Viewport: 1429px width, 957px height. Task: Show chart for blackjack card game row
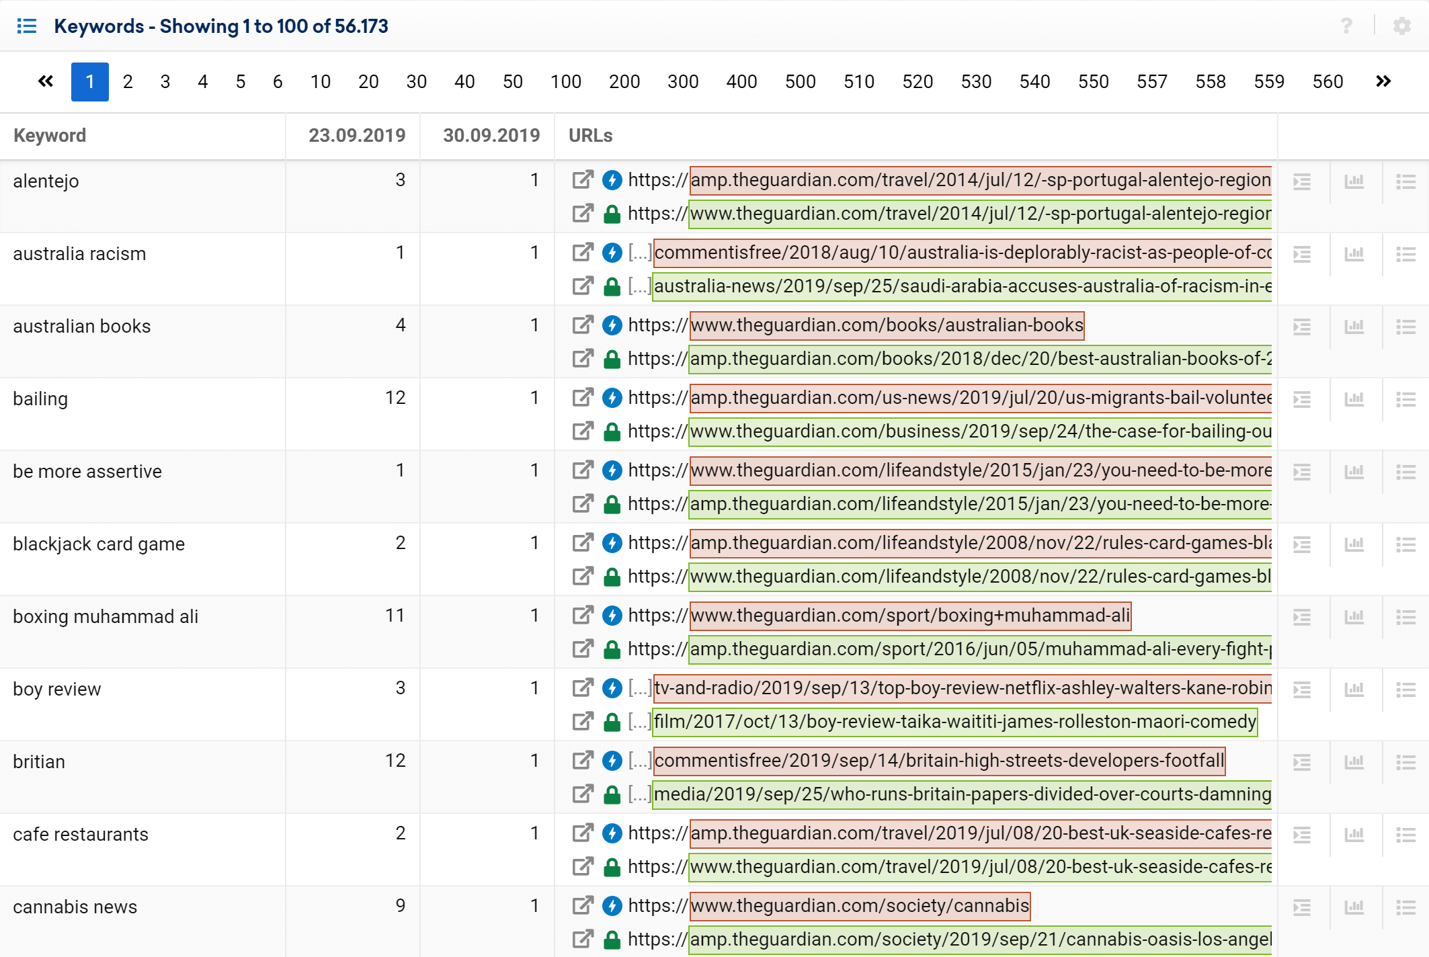pyautogui.click(x=1354, y=544)
